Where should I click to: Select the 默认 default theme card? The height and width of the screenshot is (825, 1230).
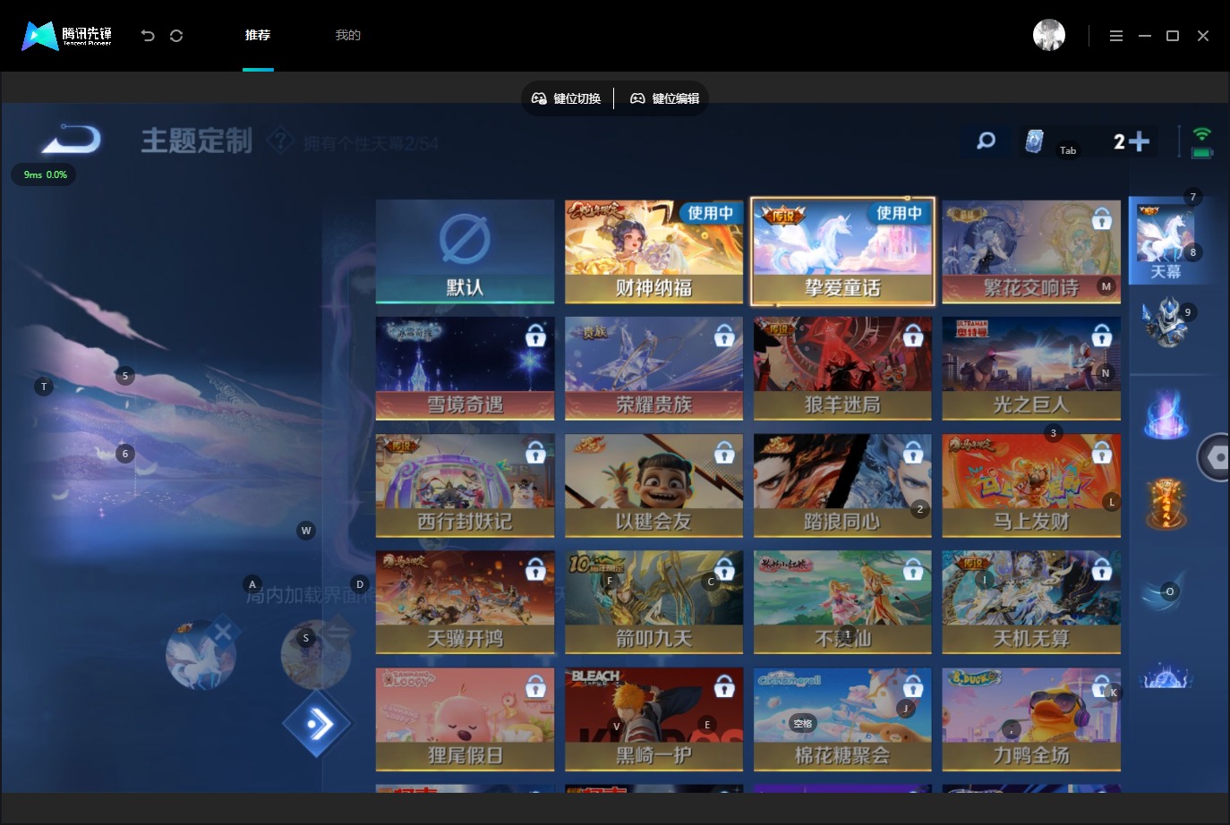[466, 251]
